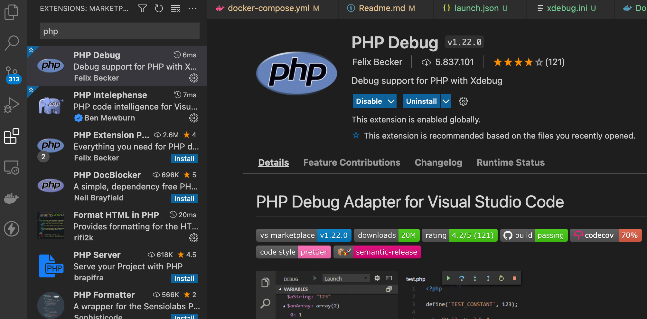Viewport: 647px width, 319px height.
Task: Open the Extensions views and more actions menu
Action: click(192, 8)
